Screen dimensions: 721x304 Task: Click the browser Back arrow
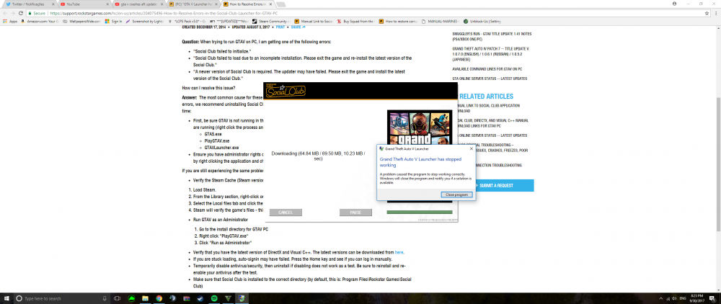tap(5, 13)
